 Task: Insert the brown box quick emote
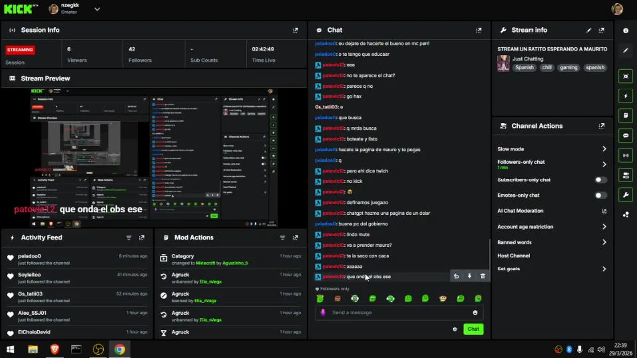click(x=338, y=299)
